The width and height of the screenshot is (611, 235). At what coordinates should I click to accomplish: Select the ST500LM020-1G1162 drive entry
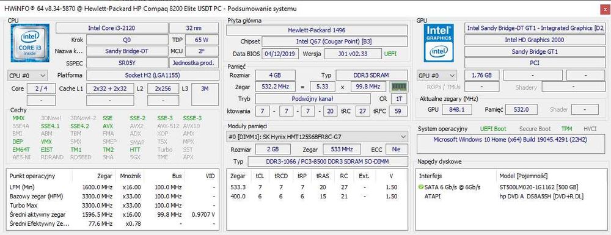coord(538,187)
